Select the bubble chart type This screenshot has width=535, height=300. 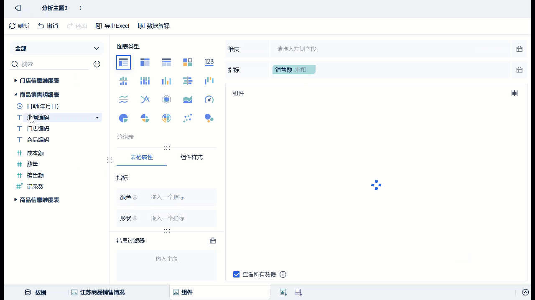tap(209, 118)
